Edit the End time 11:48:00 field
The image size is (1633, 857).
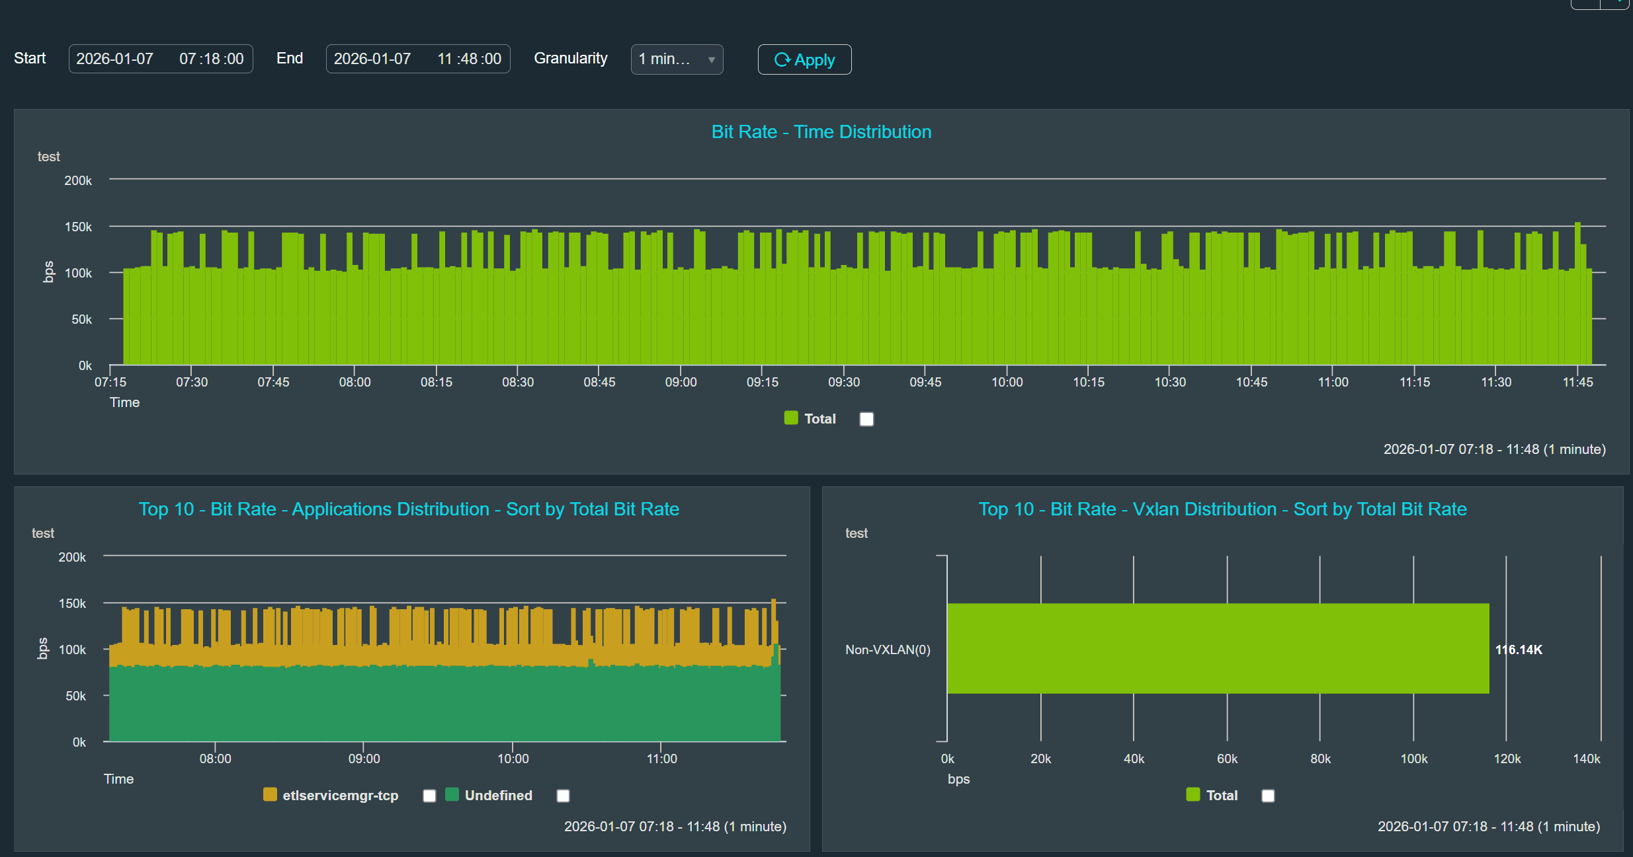[470, 59]
